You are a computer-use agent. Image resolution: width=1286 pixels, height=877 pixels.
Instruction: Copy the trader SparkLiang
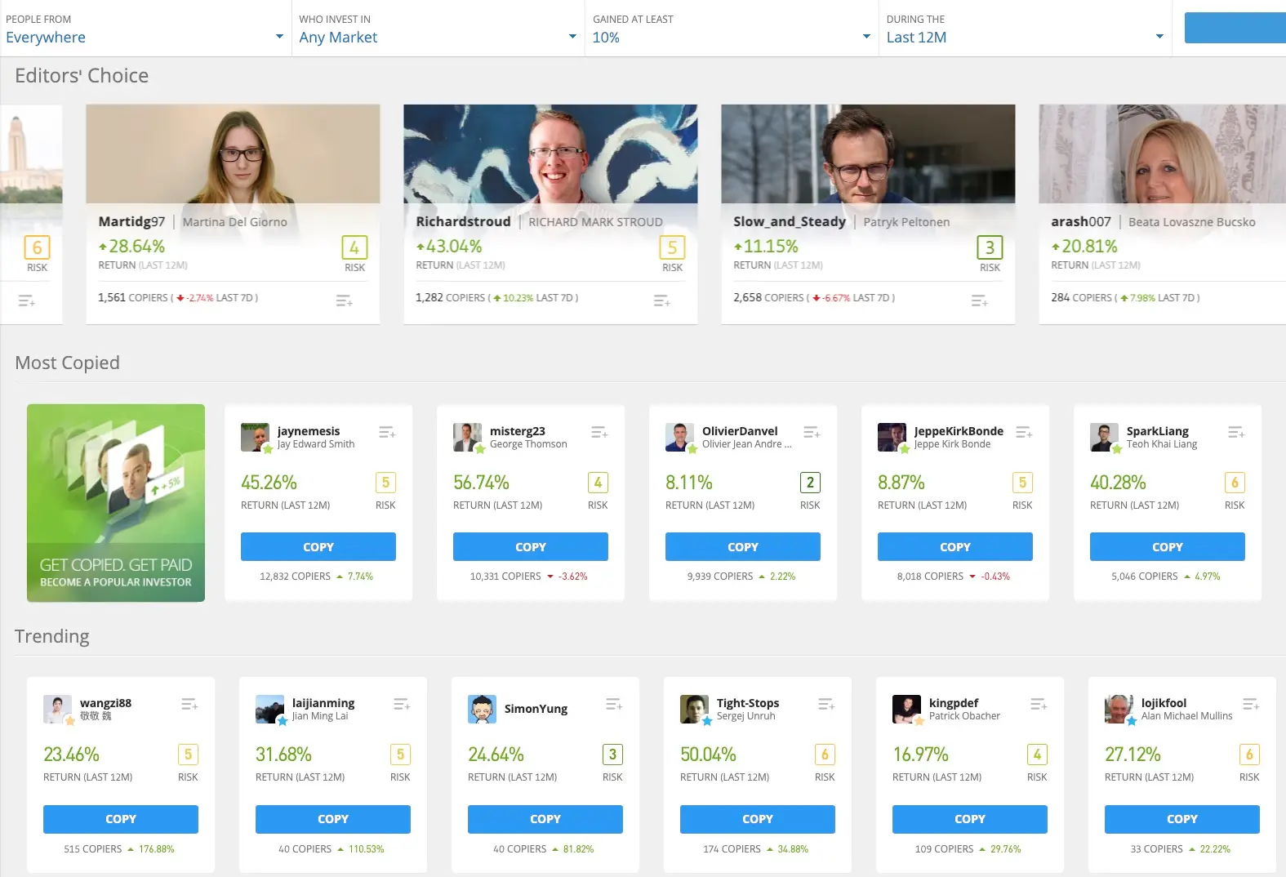pyautogui.click(x=1167, y=547)
